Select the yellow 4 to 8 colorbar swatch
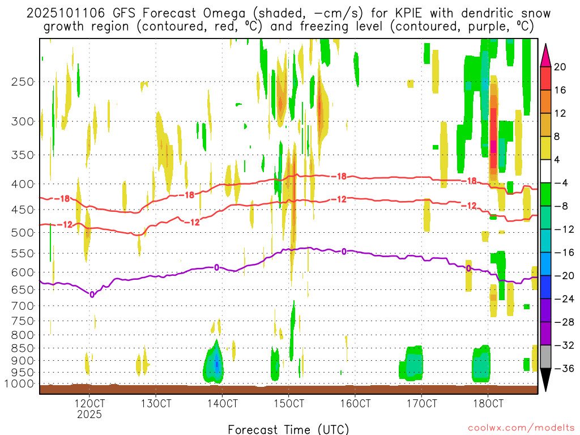Viewport: 580px width, 435px height. (x=545, y=148)
